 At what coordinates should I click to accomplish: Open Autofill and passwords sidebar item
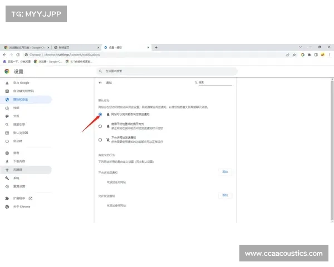pyautogui.click(x=26, y=91)
